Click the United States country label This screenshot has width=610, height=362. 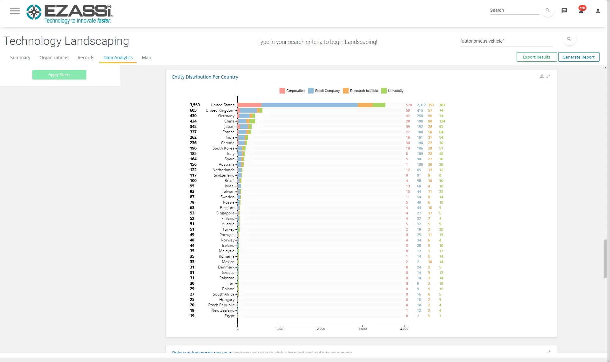point(222,105)
